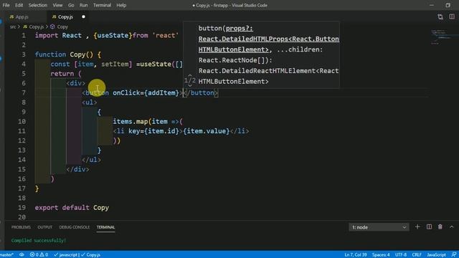The height and width of the screenshot is (258, 459).
Task: Open the Edit menu
Action: click(x=19, y=5)
